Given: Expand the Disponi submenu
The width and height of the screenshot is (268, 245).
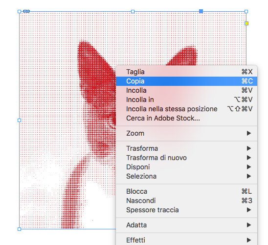Looking at the screenshot, I should 186,167.
